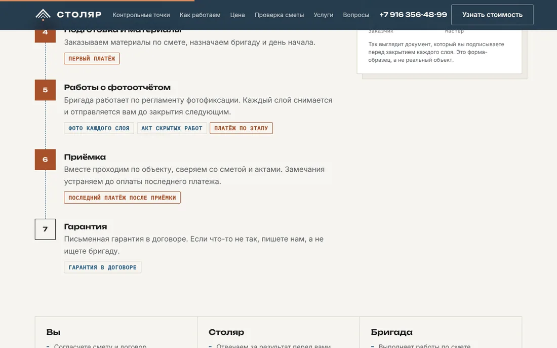Click the Бригада card heading
This screenshot has height=348, width=557.
[391, 332]
